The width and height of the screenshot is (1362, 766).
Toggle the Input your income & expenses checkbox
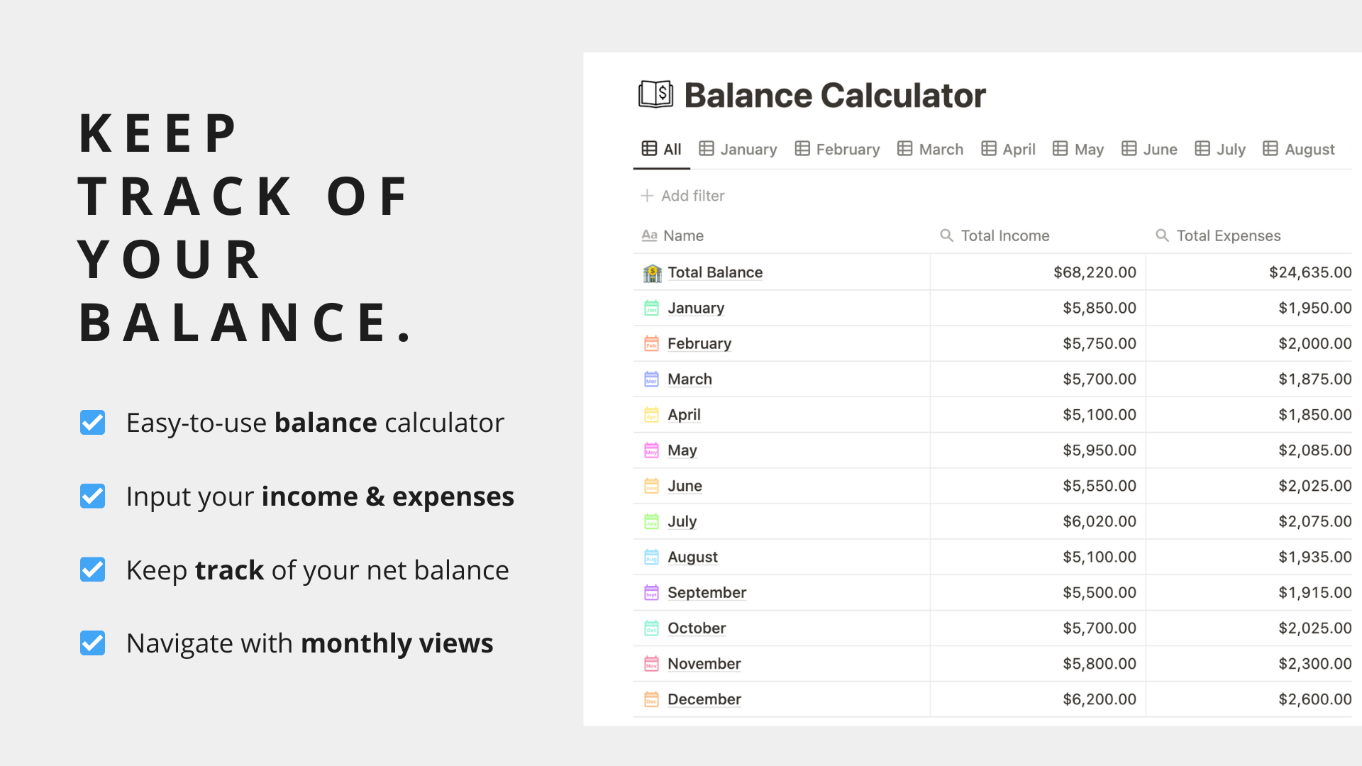tap(93, 496)
